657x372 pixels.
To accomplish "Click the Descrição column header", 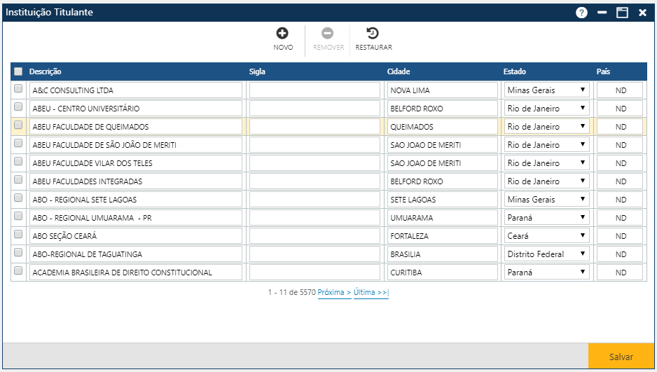I will tap(45, 71).
